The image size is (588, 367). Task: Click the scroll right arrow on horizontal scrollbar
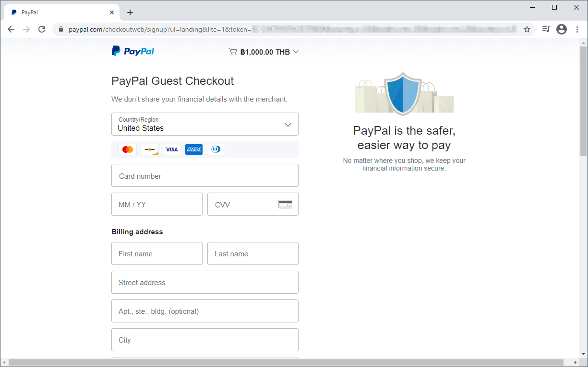point(575,363)
